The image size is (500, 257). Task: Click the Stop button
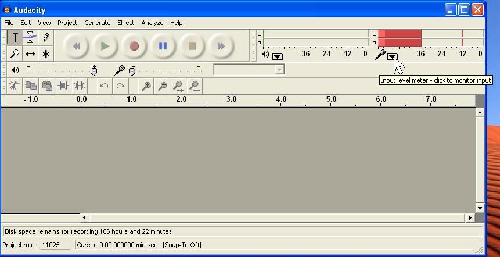coord(192,47)
